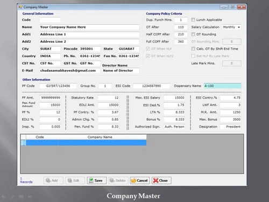Click the LTA % field

(174, 112)
